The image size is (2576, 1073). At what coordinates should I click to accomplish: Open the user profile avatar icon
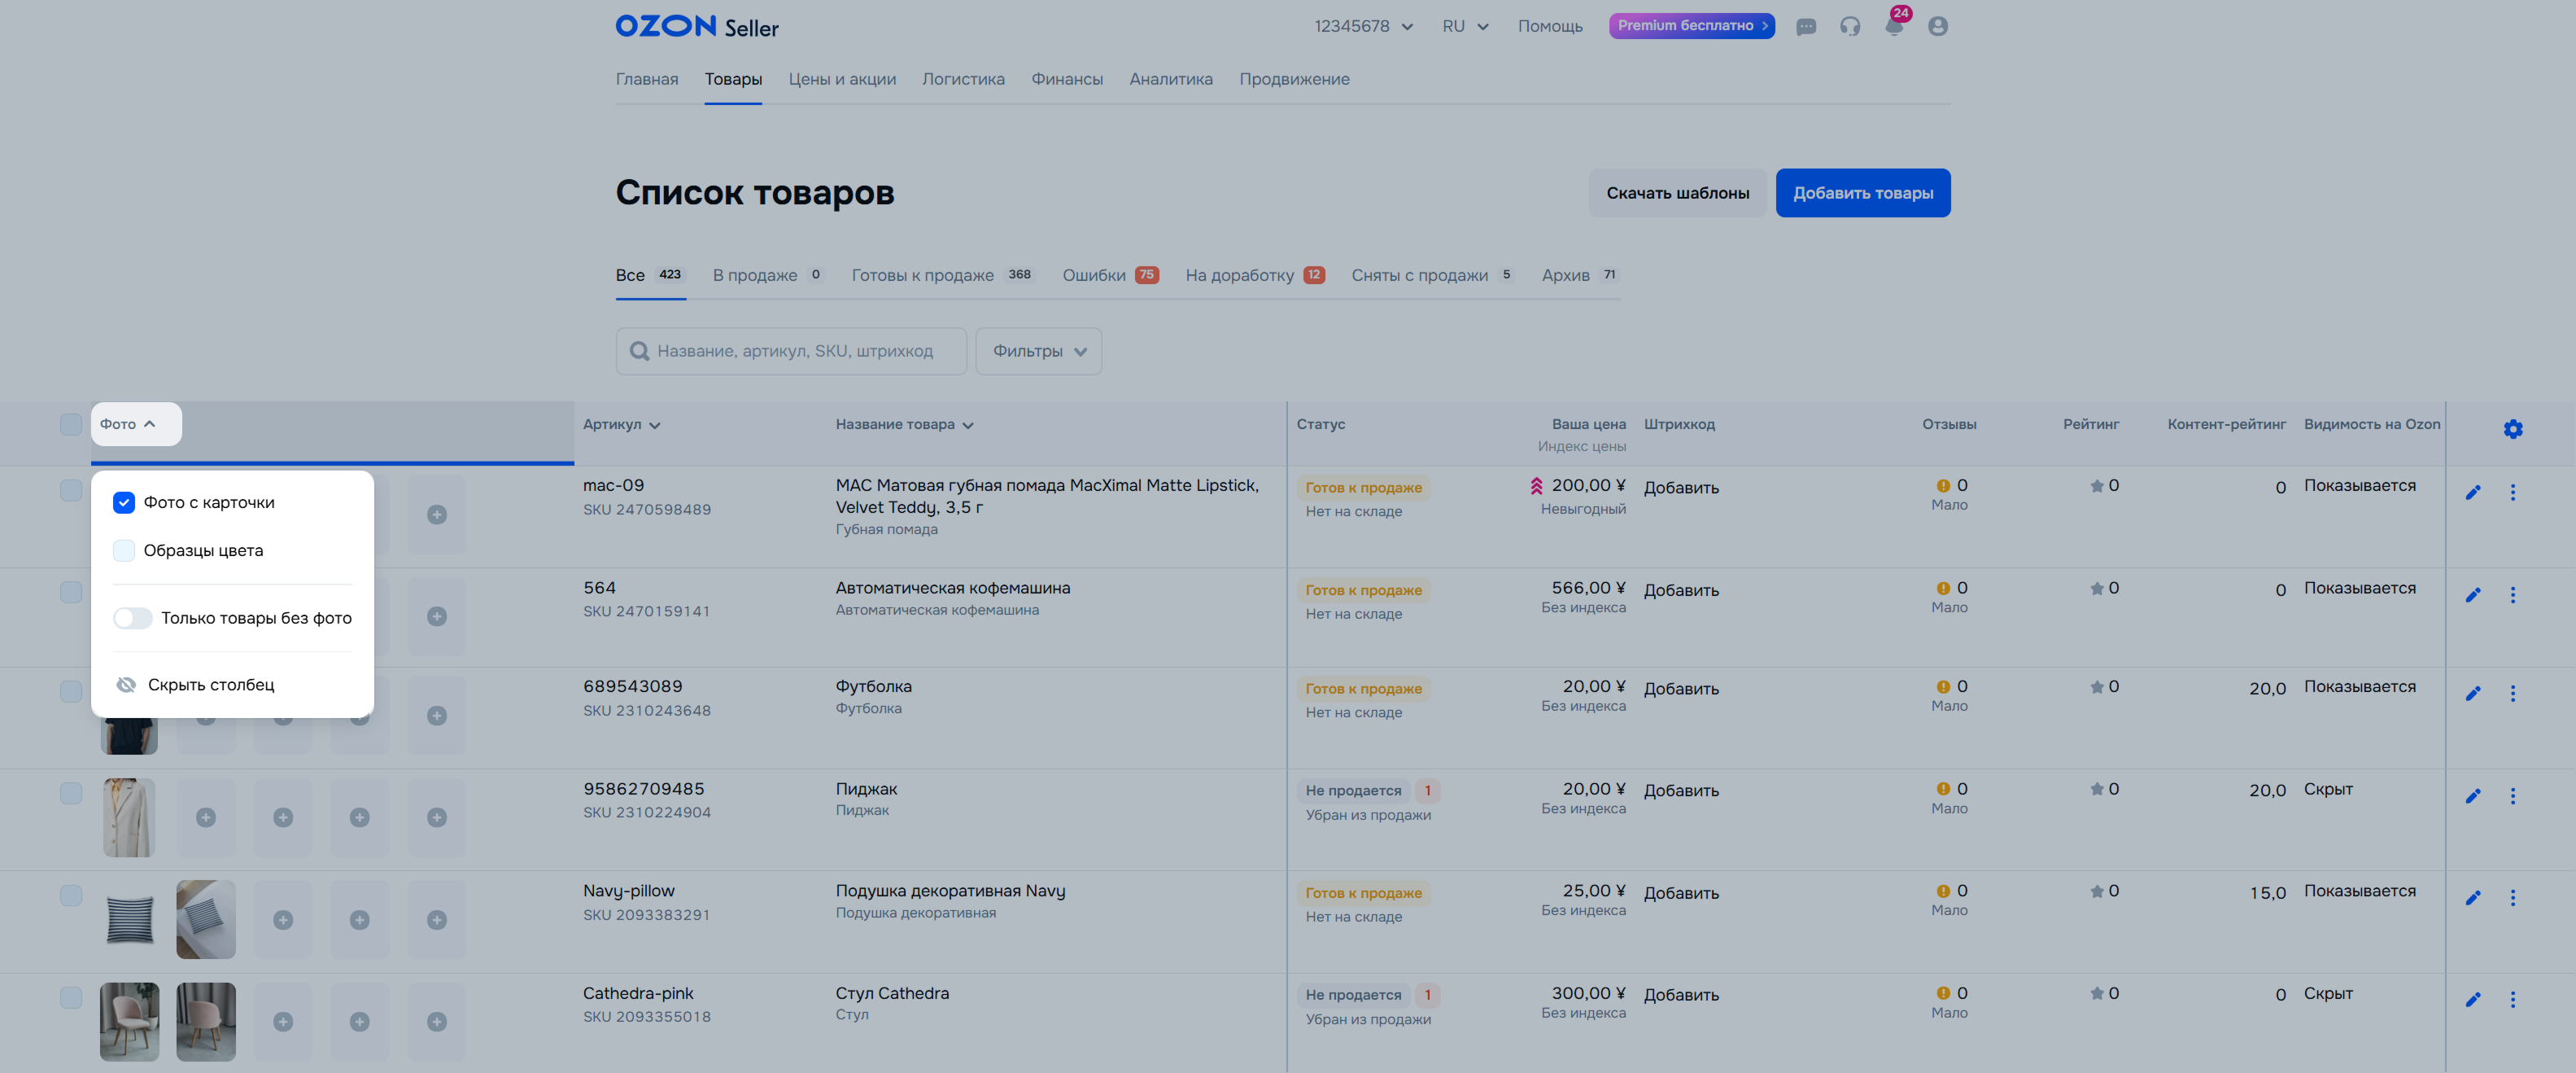coord(1938,27)
